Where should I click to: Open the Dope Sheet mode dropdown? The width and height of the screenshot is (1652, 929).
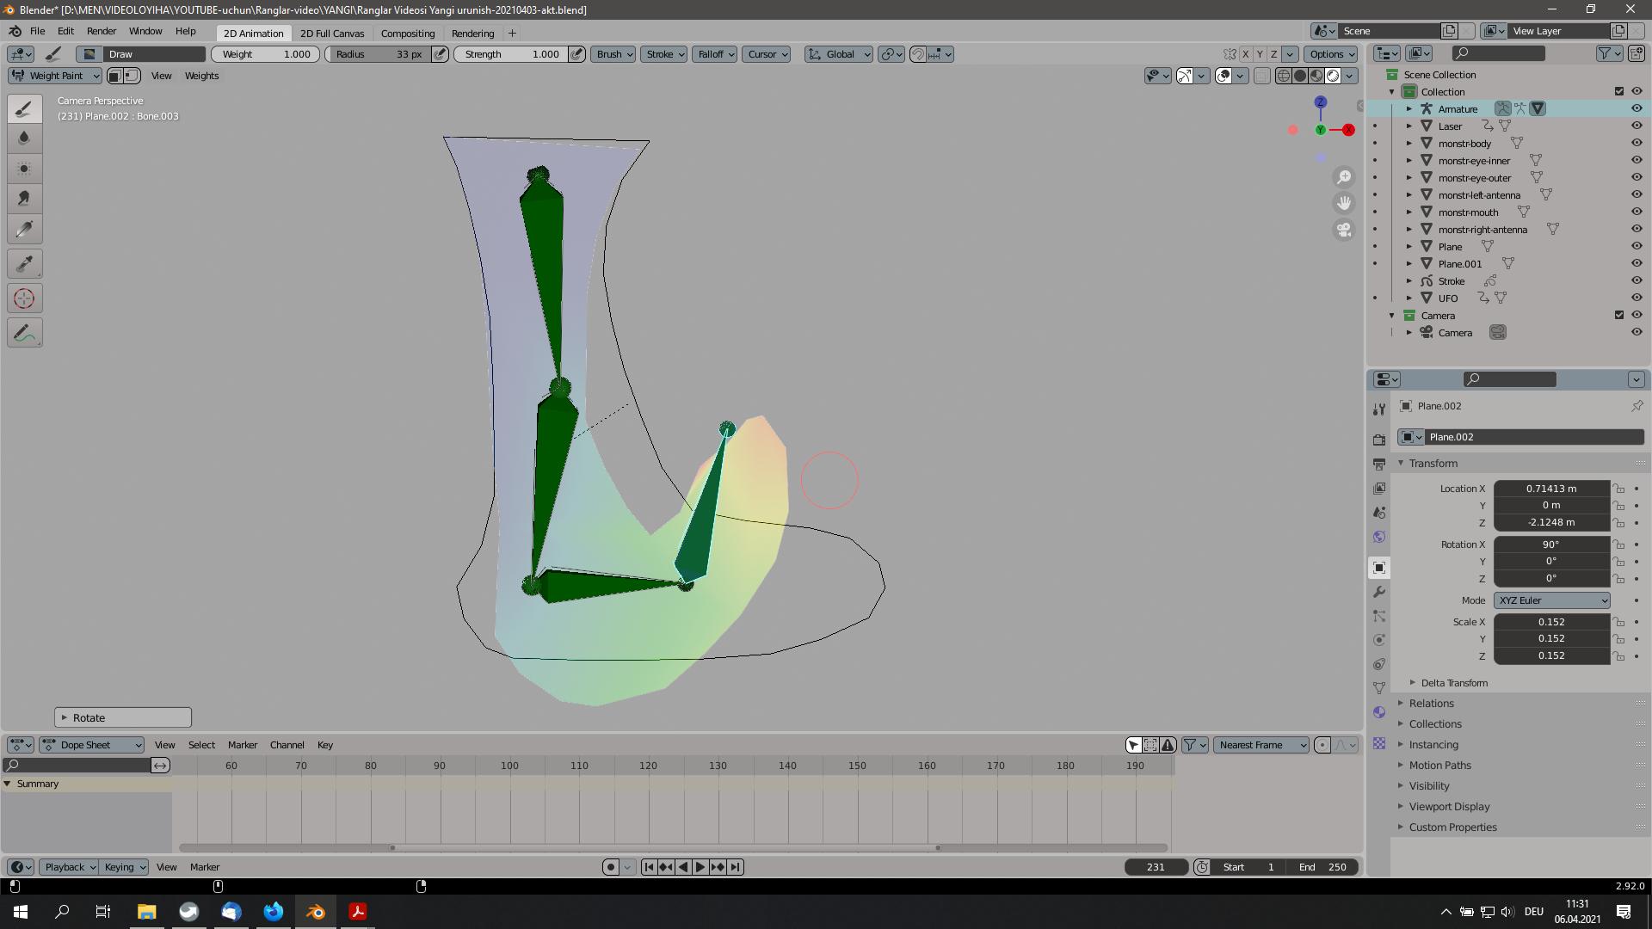[92, 745]
